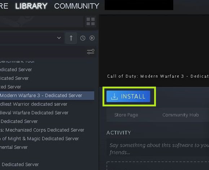This screenshot has width=209, height=170.
Task: Open the Store Page link
Action: coord(126,115)
